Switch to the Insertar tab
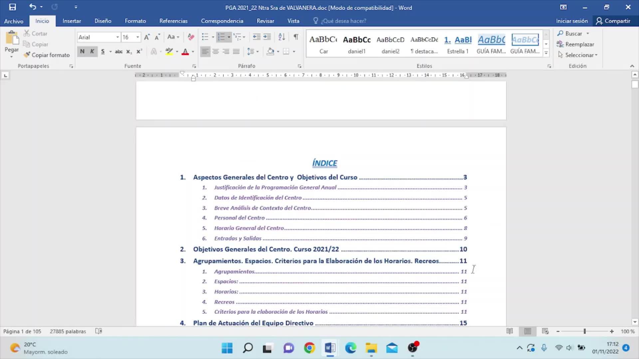 72,21
